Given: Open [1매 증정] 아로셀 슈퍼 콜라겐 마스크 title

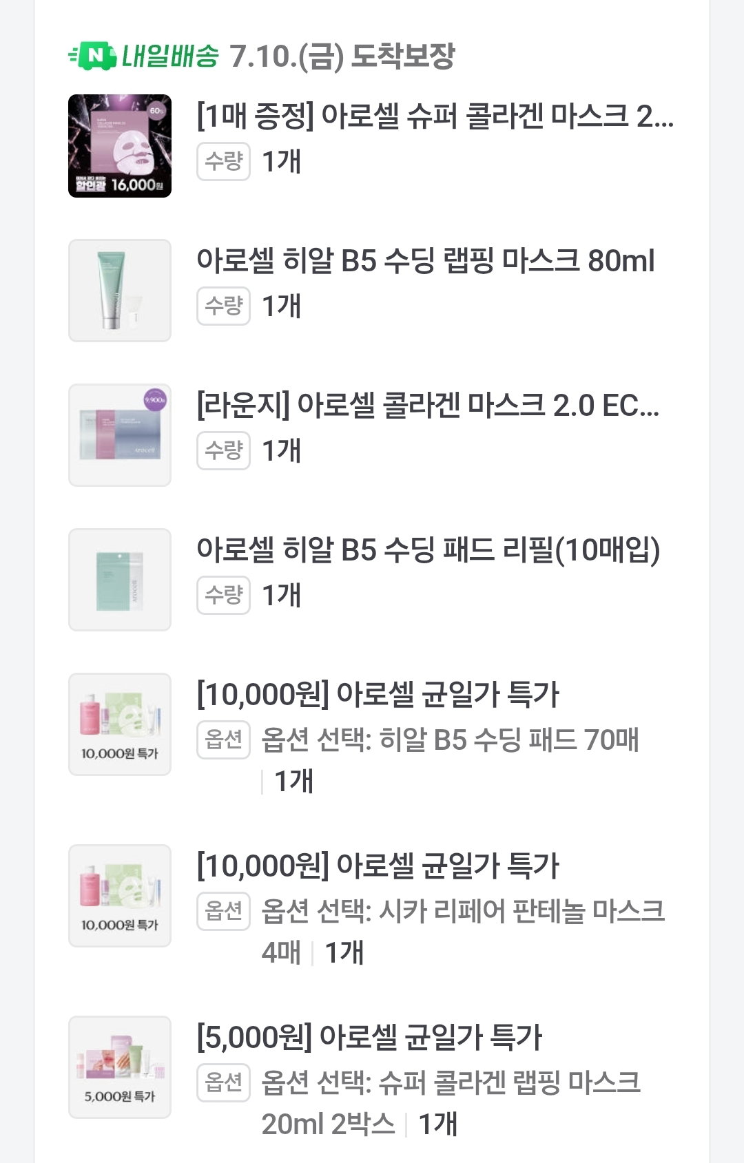Looking at the screenshot, I should coord(435,116).
